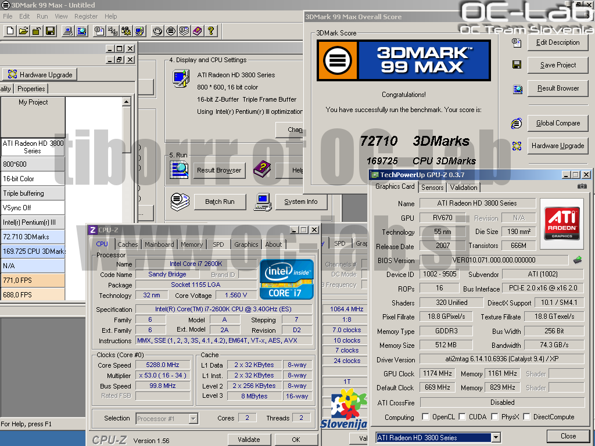
Task: Click the Result Browser magnifier toolbar icon
Action: point(81,31)
